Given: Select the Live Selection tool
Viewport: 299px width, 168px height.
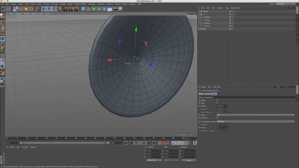Looking at the screenshot, I should pyautogui.click(x=15, y=9).
